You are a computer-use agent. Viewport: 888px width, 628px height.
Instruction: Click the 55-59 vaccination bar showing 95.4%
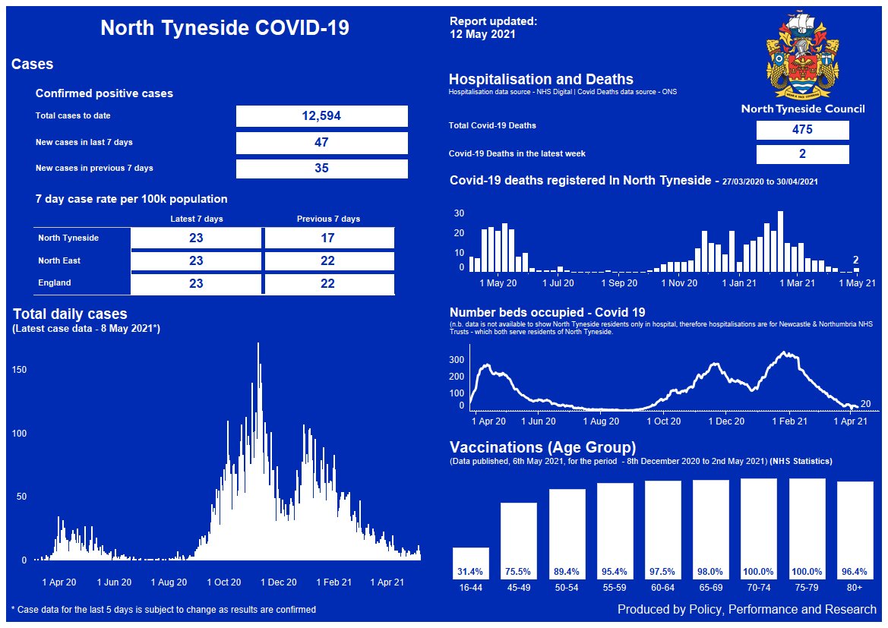[615, 531]
